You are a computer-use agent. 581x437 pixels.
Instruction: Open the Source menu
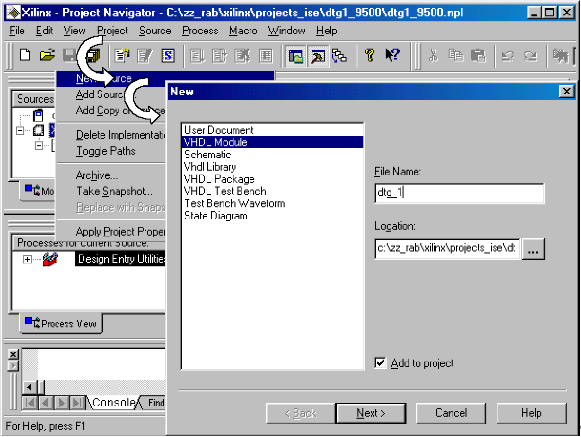click(x=155, y=31)
